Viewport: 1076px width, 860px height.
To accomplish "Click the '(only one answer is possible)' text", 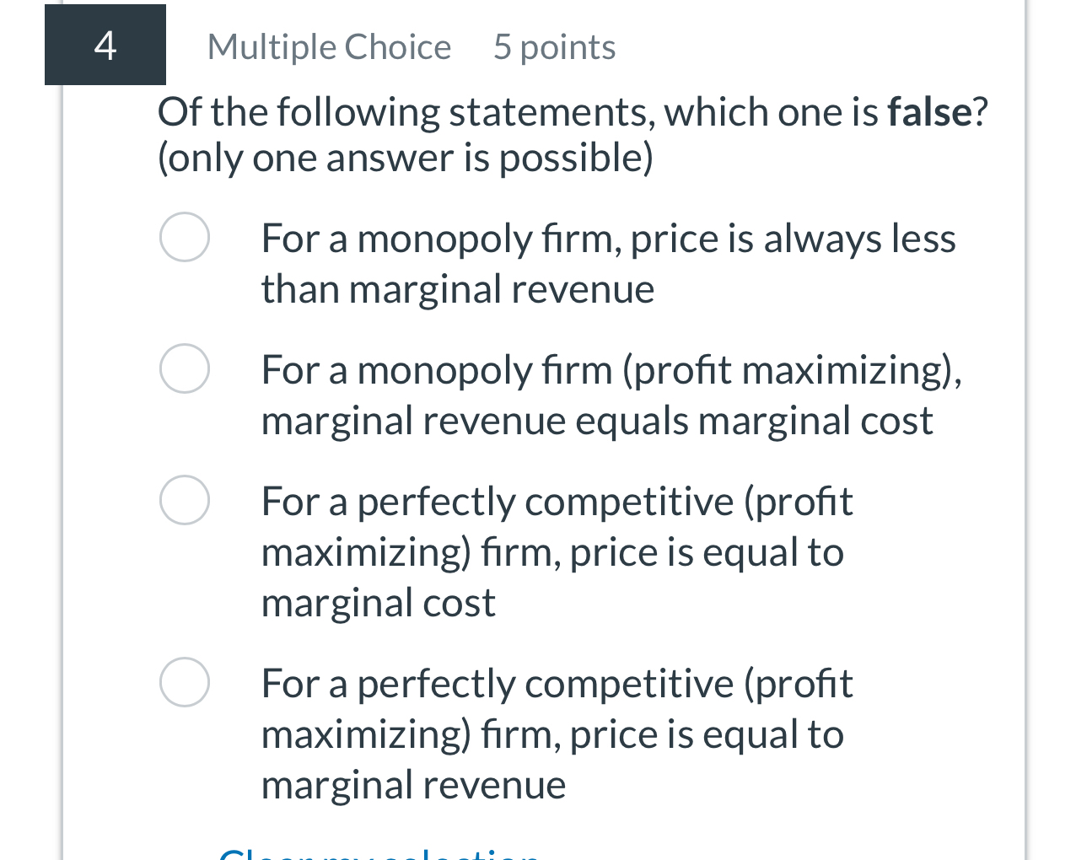I will click(406, 157).
